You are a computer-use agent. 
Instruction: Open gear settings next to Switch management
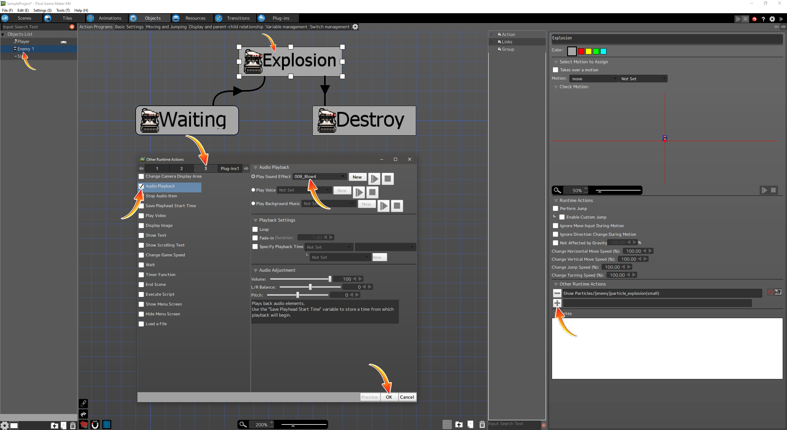(355, 27)
